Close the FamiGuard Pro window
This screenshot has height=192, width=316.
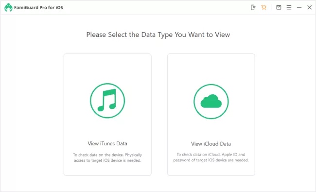click(x=309, y=7)
